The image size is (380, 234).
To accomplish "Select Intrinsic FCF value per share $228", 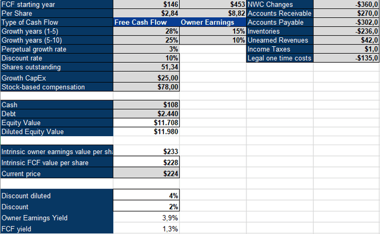I will pyautogui.click(x=146, y=162).
